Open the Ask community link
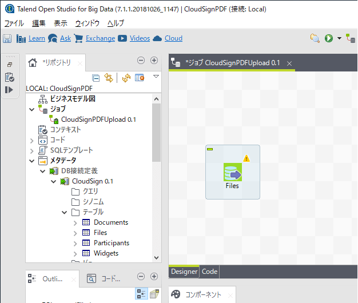The height and width of the screenshot is (303, 358). [66, 38]
